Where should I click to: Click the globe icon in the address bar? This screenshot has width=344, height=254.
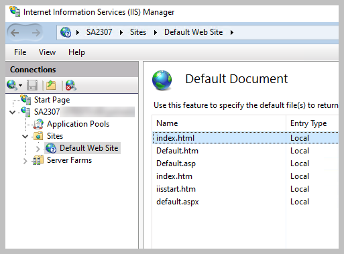66,32
